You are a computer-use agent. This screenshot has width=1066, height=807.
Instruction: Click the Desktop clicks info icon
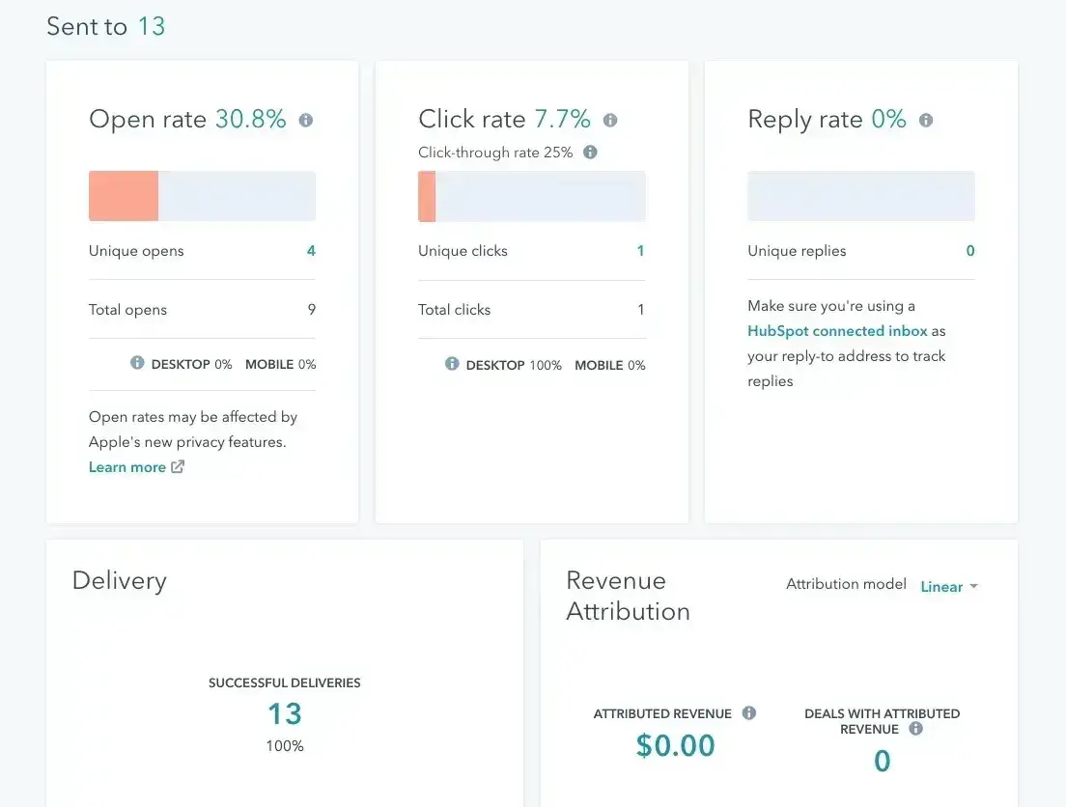coord(451,365)
